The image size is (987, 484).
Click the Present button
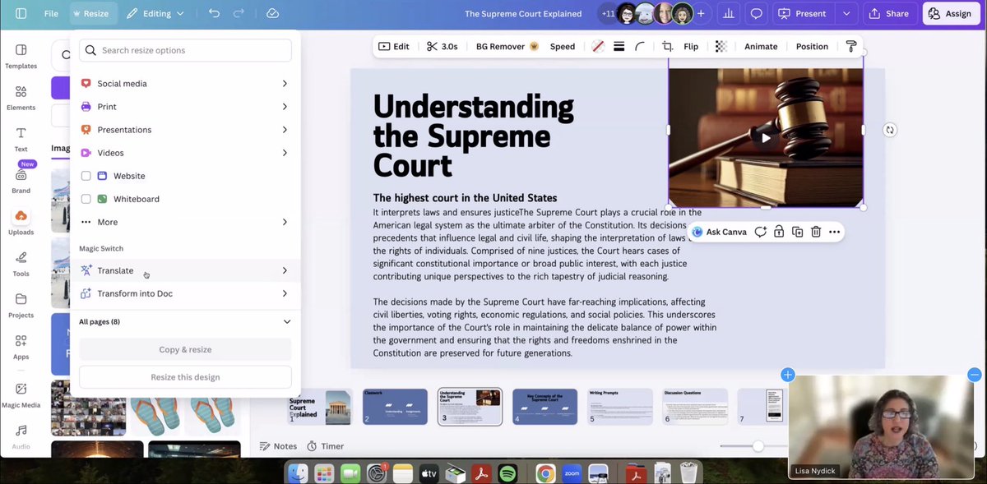click(803, 14)
